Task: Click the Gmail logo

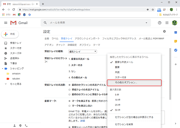Action: (19, 23)
